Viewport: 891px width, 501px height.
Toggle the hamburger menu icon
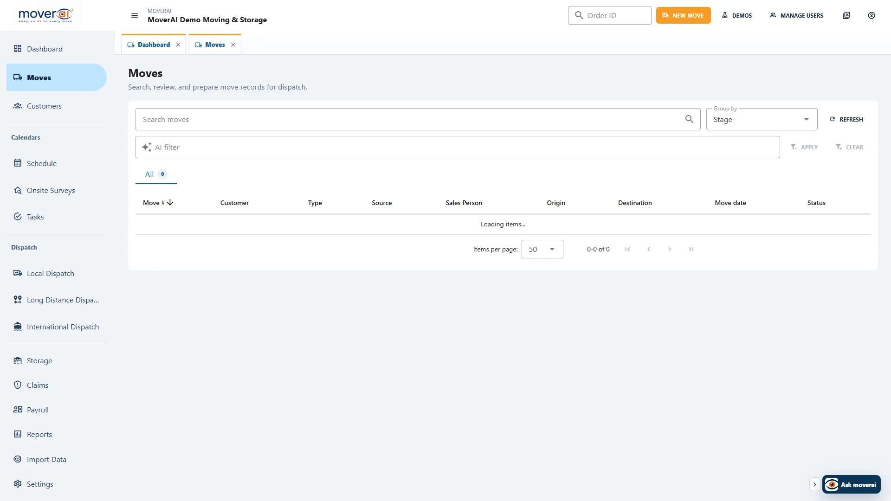tap(135, 15)
